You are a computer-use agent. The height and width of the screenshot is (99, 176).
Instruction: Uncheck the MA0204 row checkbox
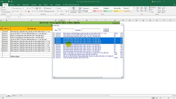tap(54, 43)
